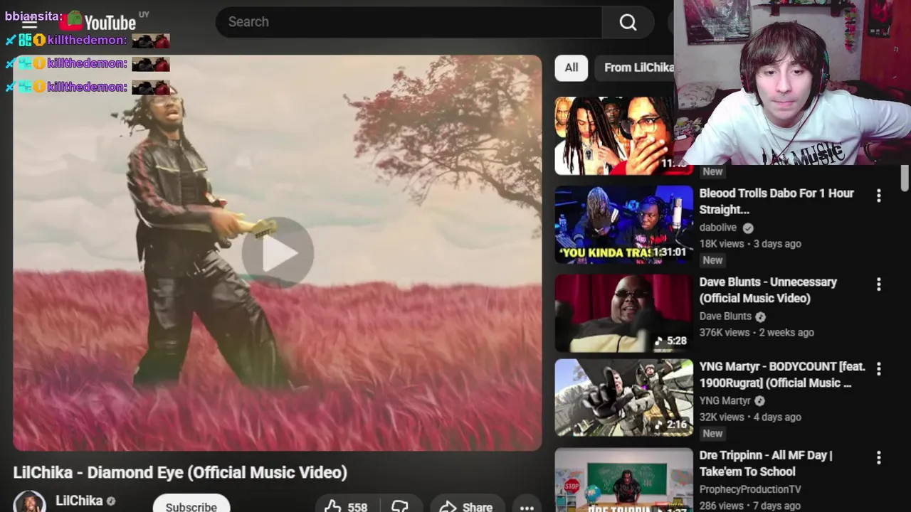Open YNG Martyr BODYCOUNT thumbnail
The height and width of the screenshot is (512, 911).
(x=623, y=398)
